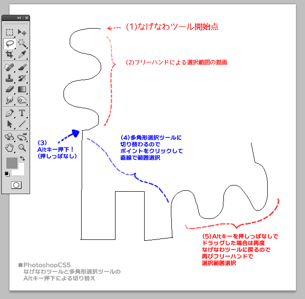
Task: Select the 3D Camera Orbit tool
Action: pyautogui.click(x=22, y=137)
